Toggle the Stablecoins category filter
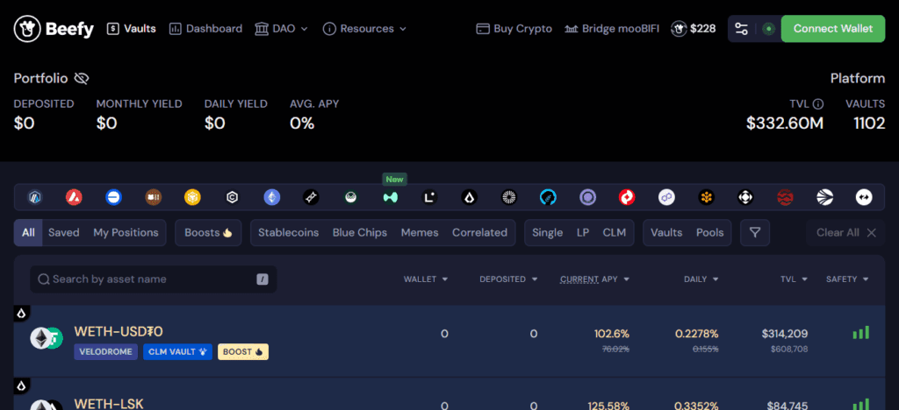This screenshot has height=410, width=899. point(288,233)
